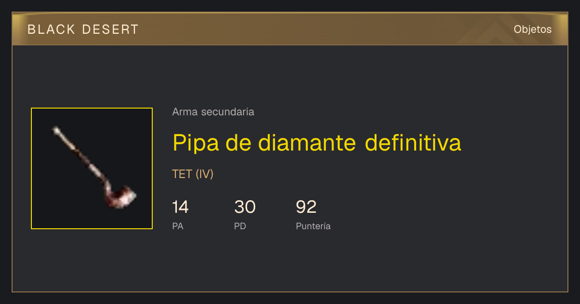Image resolution: width=580 pixels, height=304 pixels.
Task: Click the pipe mouthpiece tip in image
Action: (x=57, y=130)
